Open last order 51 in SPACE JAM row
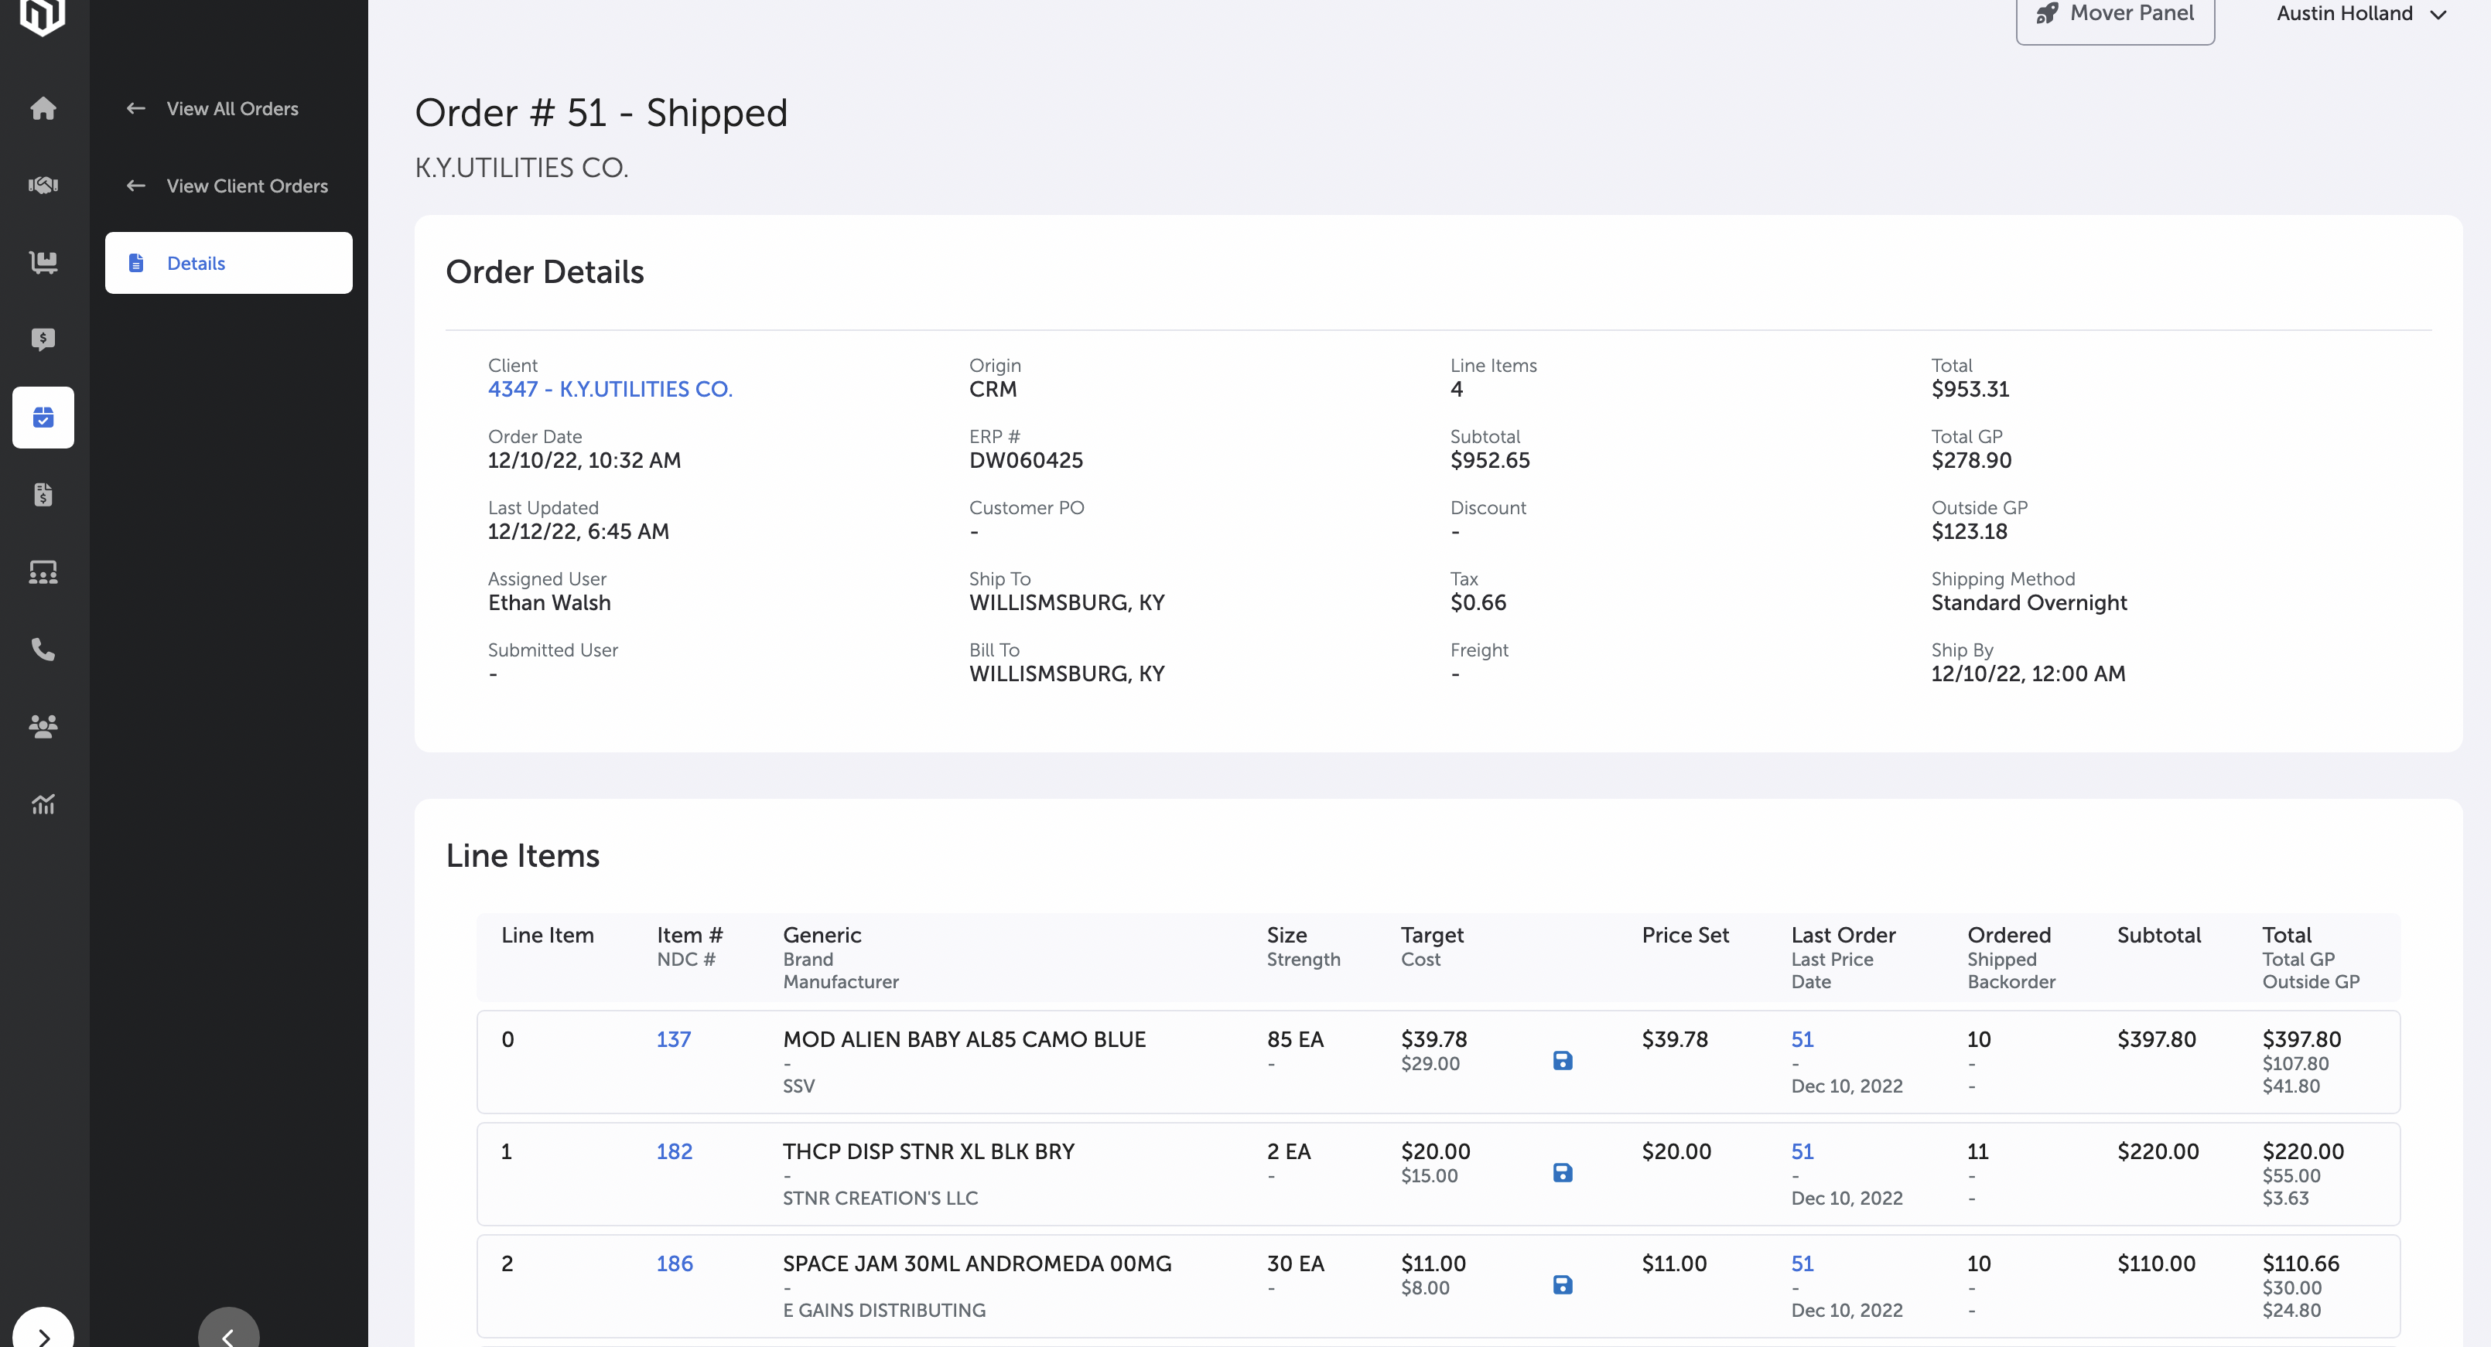Viewport: 2491px width, 1347px height. (x=1802, y=1264)
